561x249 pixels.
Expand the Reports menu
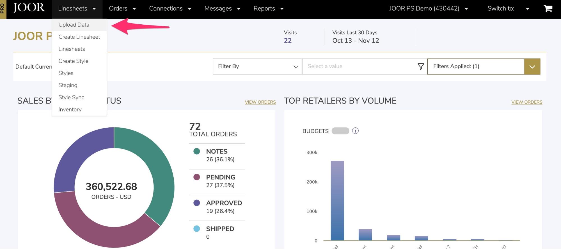pyautogui.click(x=269, y=9)
